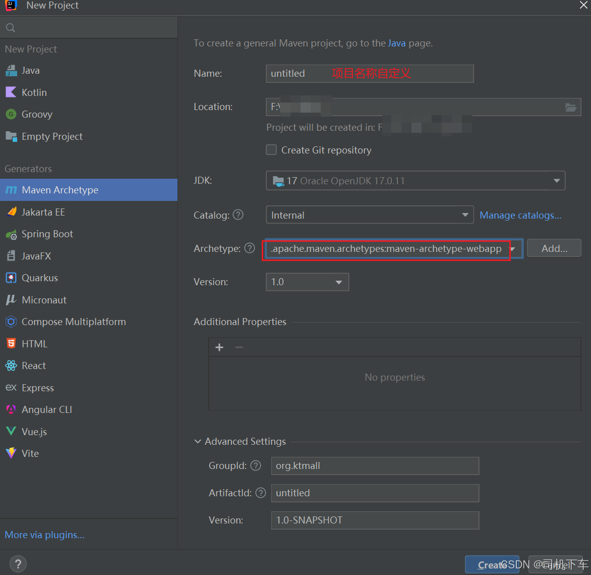Select Kotlin in the project list
Viewport: 591px width, 575px height.
(x=89, y=92)
